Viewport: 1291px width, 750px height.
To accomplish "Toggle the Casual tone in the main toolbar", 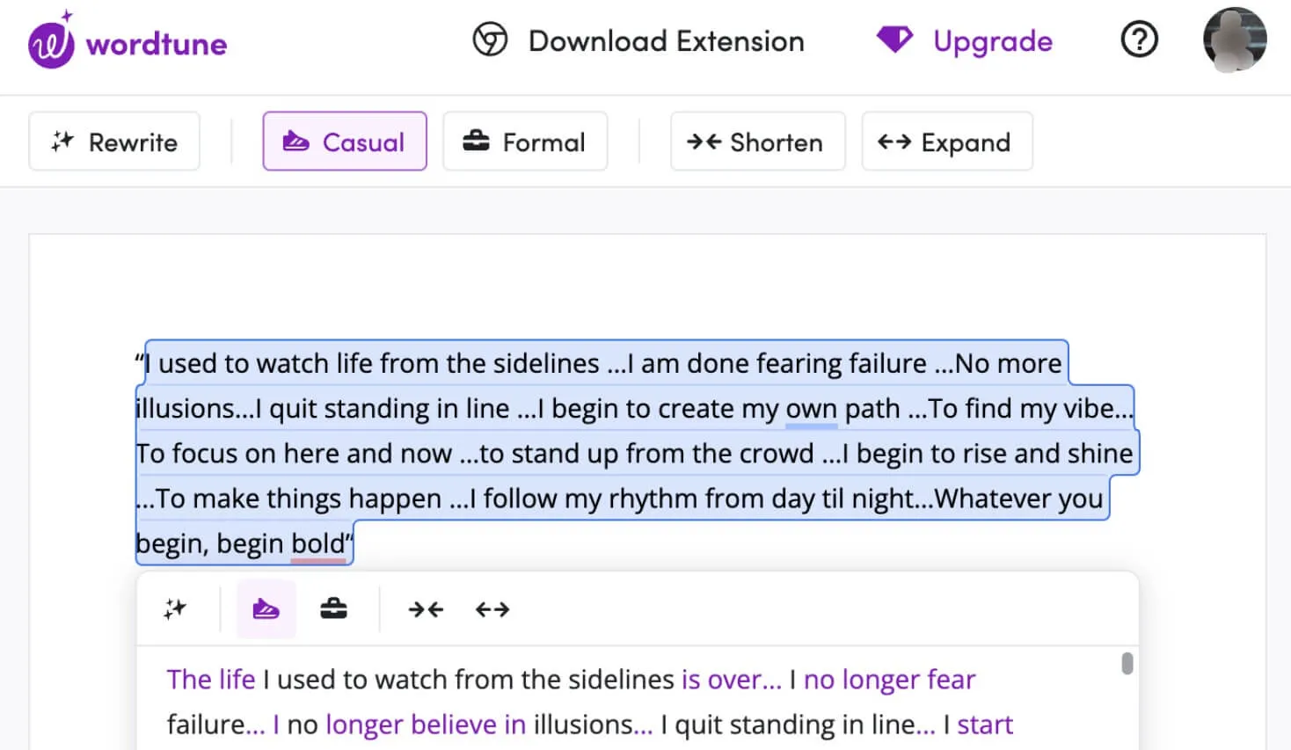I will (345, 141).
